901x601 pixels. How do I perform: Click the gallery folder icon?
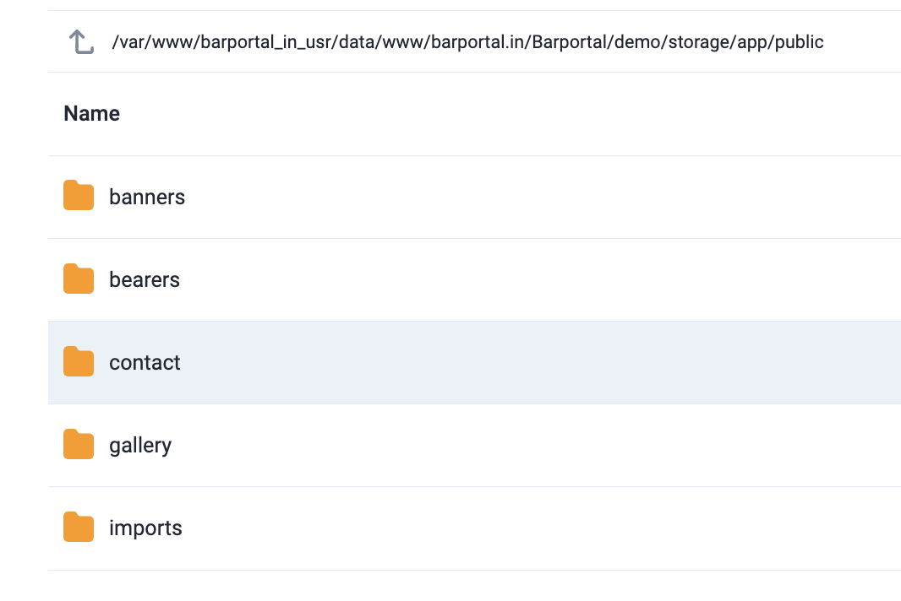79,444
